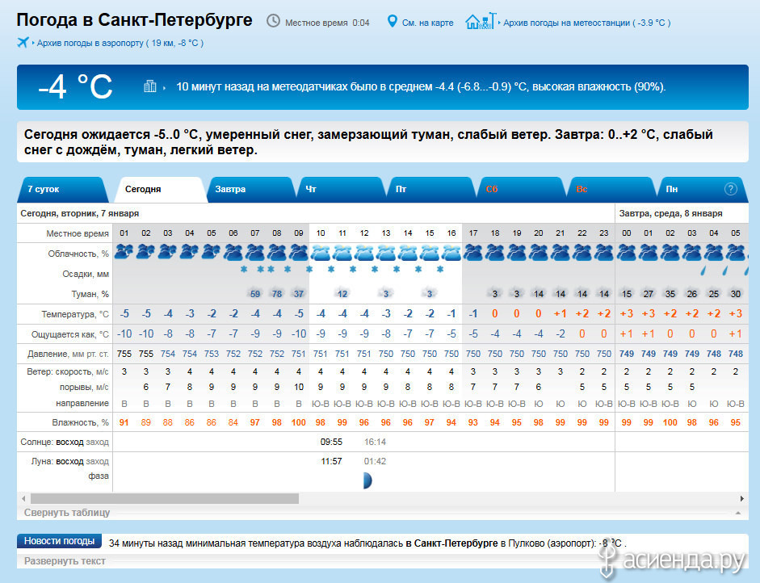Click the Облачность, % row label

click(78, 254)
